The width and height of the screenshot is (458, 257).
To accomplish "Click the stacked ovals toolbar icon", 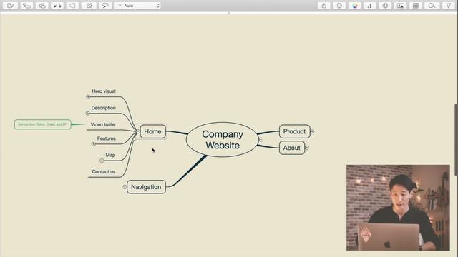I will click(x=42, y=6).
